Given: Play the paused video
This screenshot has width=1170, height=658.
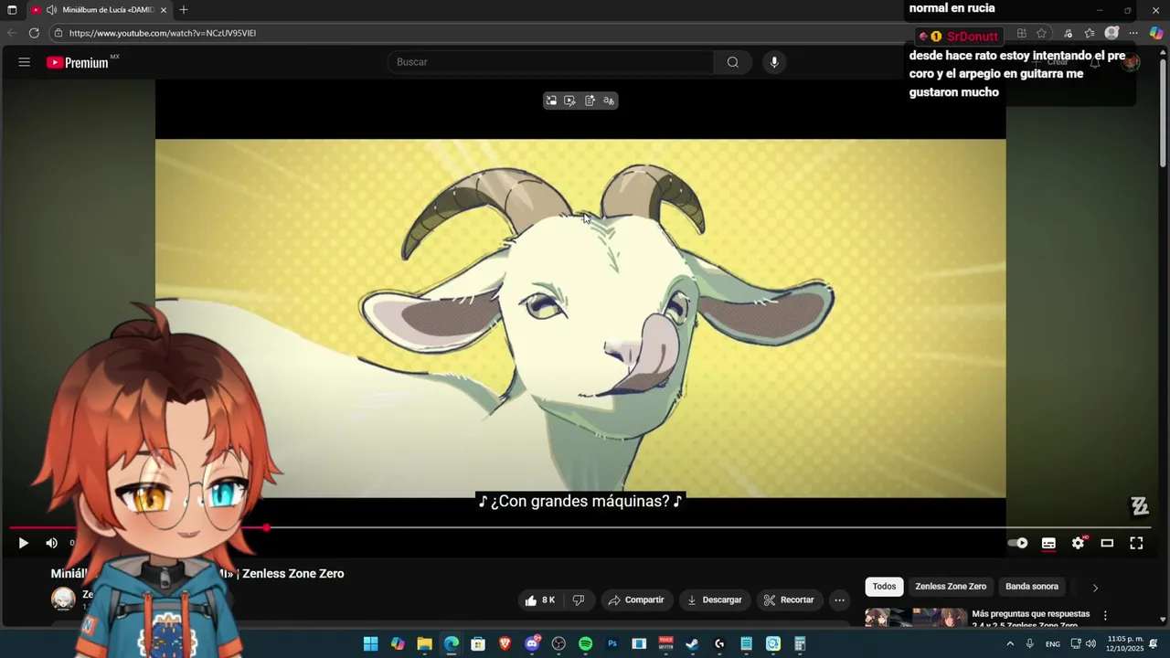Looking at the screenshot, I should click(24, 543).
